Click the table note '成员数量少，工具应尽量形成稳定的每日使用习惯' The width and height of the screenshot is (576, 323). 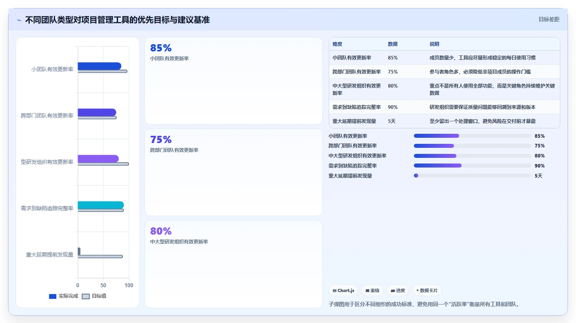pyautogui.click(x=482, y=58)
